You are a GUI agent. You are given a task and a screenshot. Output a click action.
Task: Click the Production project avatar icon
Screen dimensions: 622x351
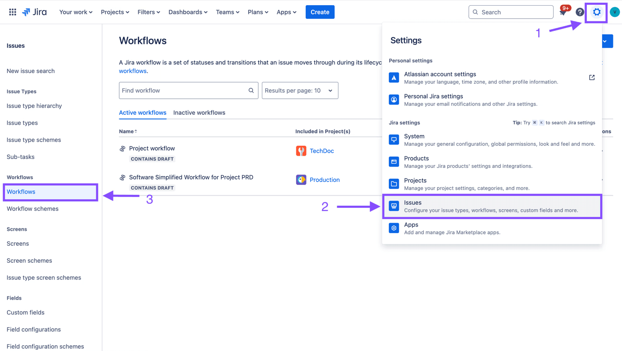pos(301,179)
